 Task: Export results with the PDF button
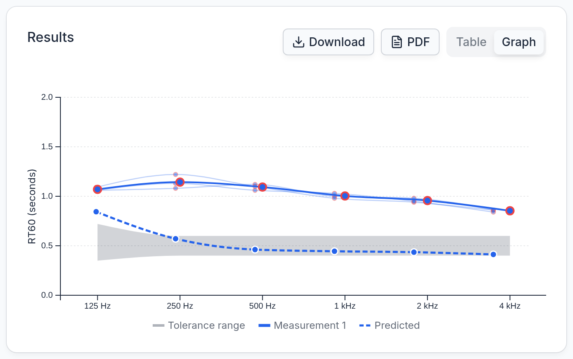[x=410, y=42]
